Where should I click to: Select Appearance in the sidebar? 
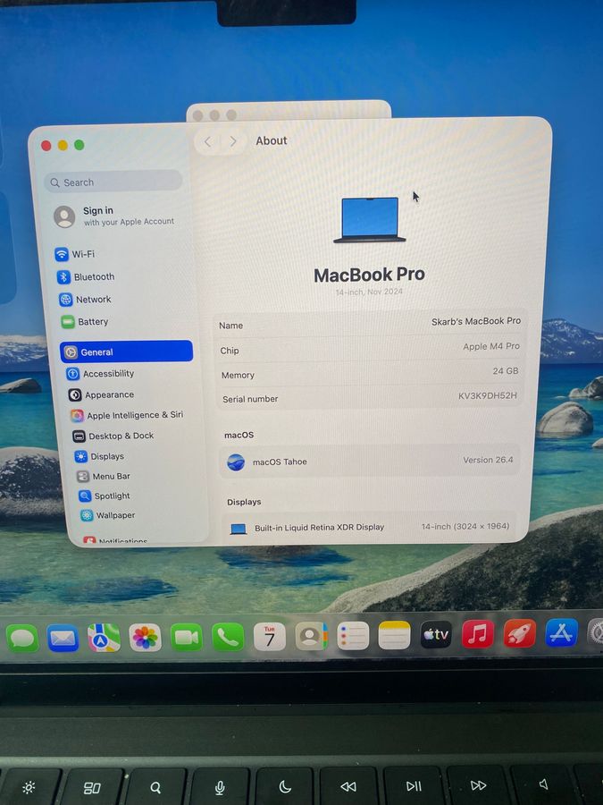(x=109, y=395)
